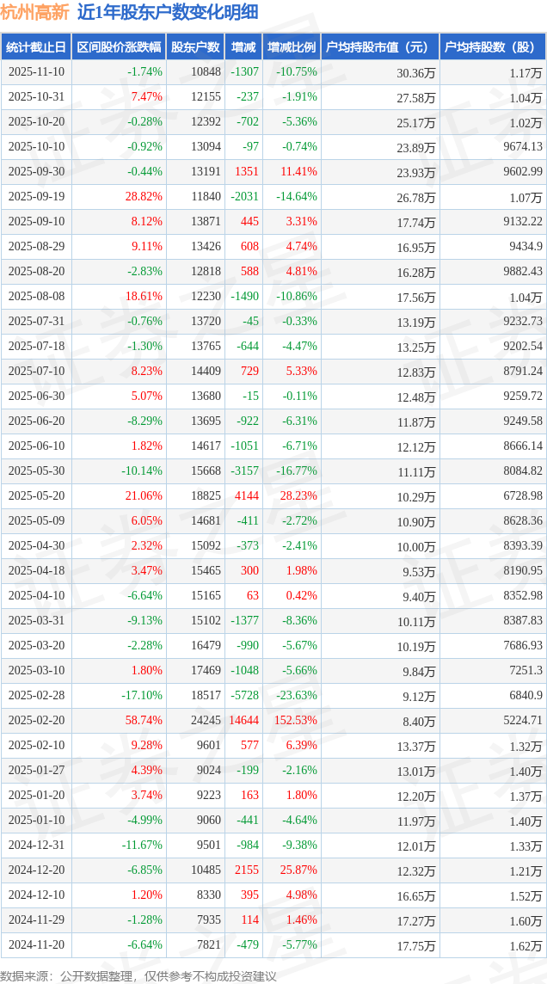Image resolution: width=547 pixels, height=984 pixels.
Task: Select the 户均持股数（股） column header
Action: click(492, 47)
